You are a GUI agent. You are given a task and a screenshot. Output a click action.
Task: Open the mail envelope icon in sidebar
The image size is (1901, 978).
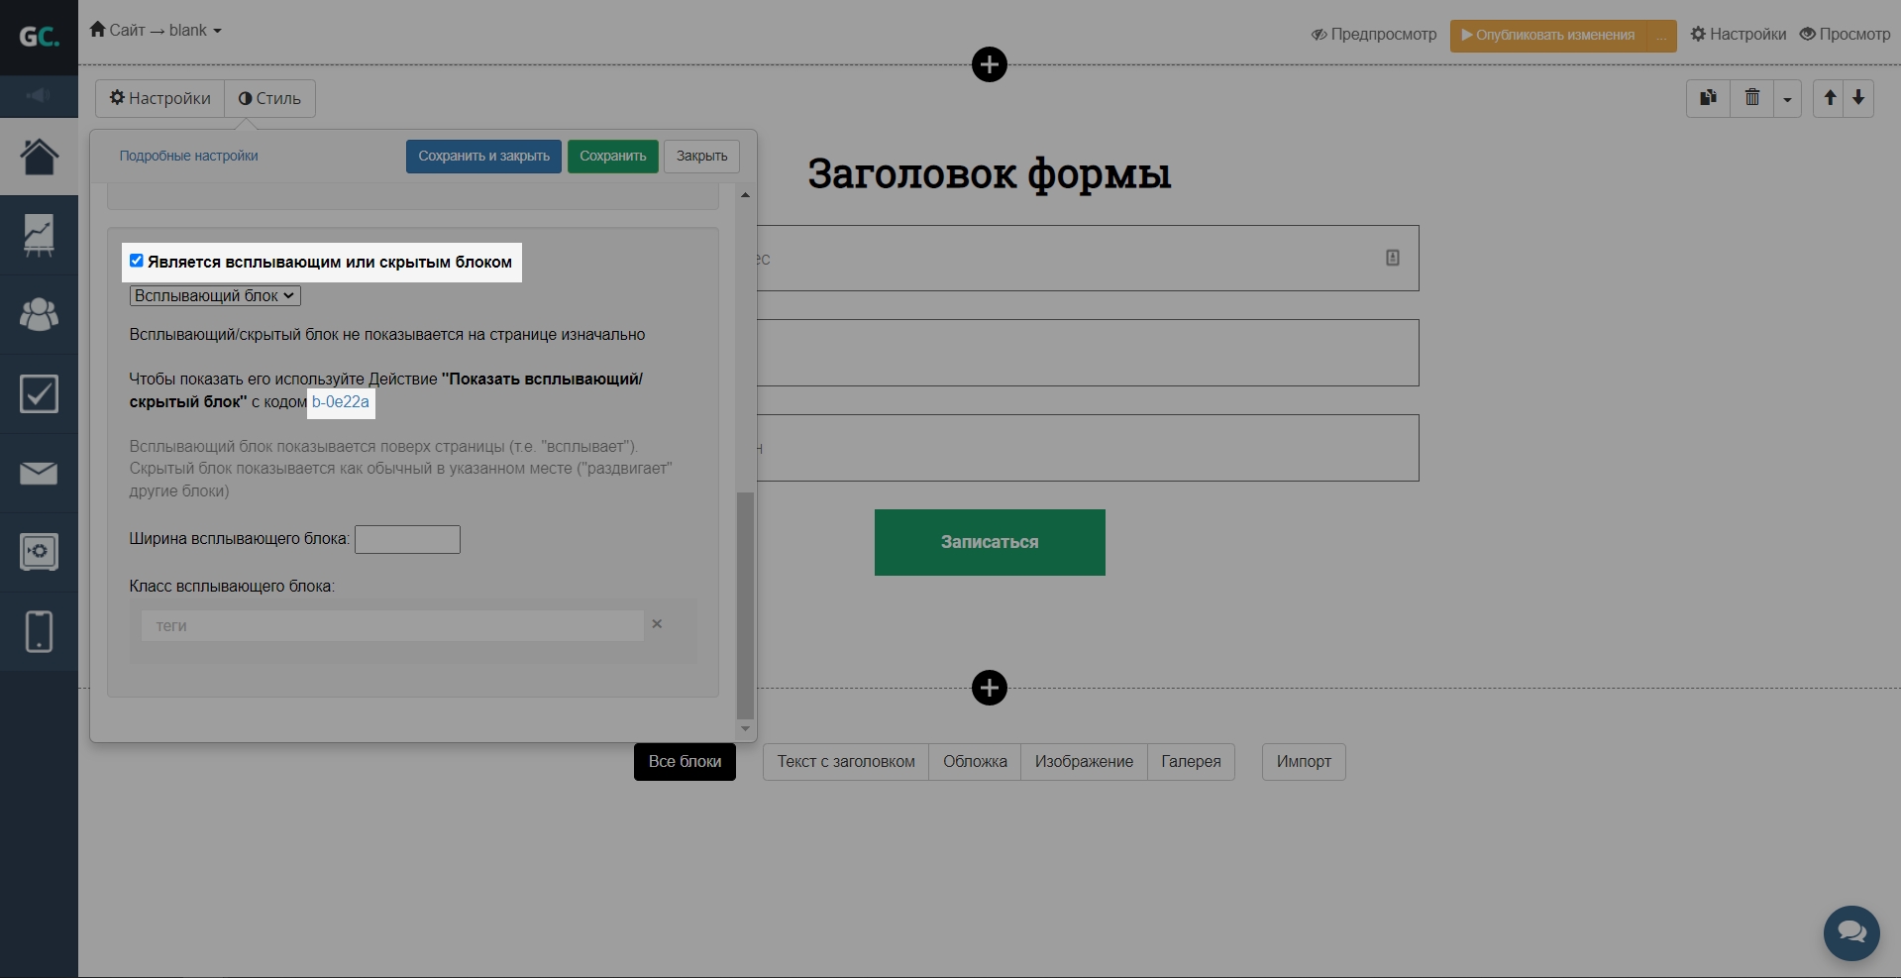click(x=39, y=474)
